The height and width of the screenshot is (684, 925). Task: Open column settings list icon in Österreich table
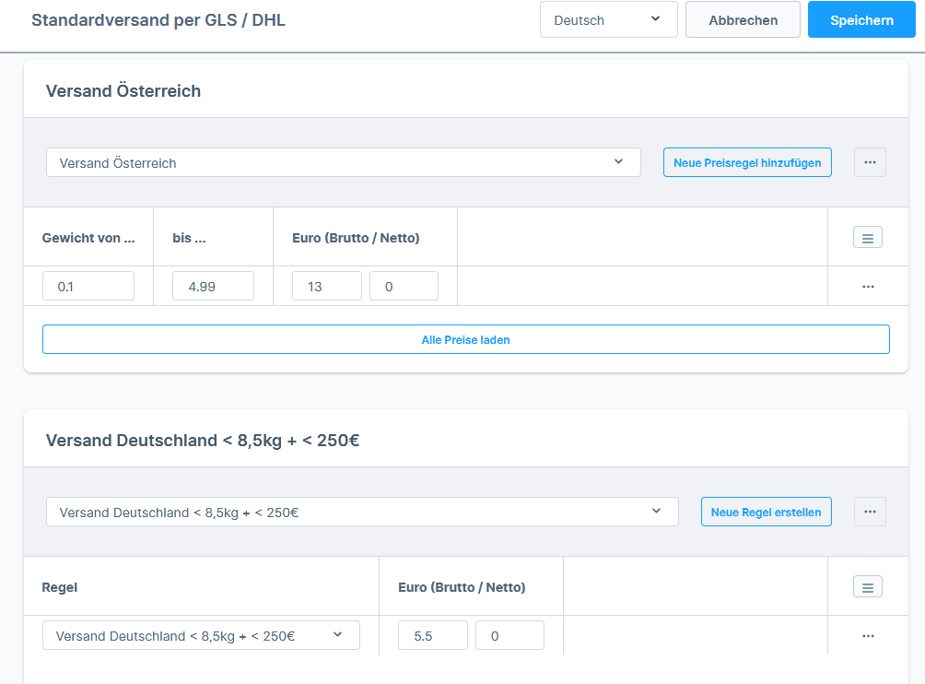pyautogui.click(x=867, y=238)
